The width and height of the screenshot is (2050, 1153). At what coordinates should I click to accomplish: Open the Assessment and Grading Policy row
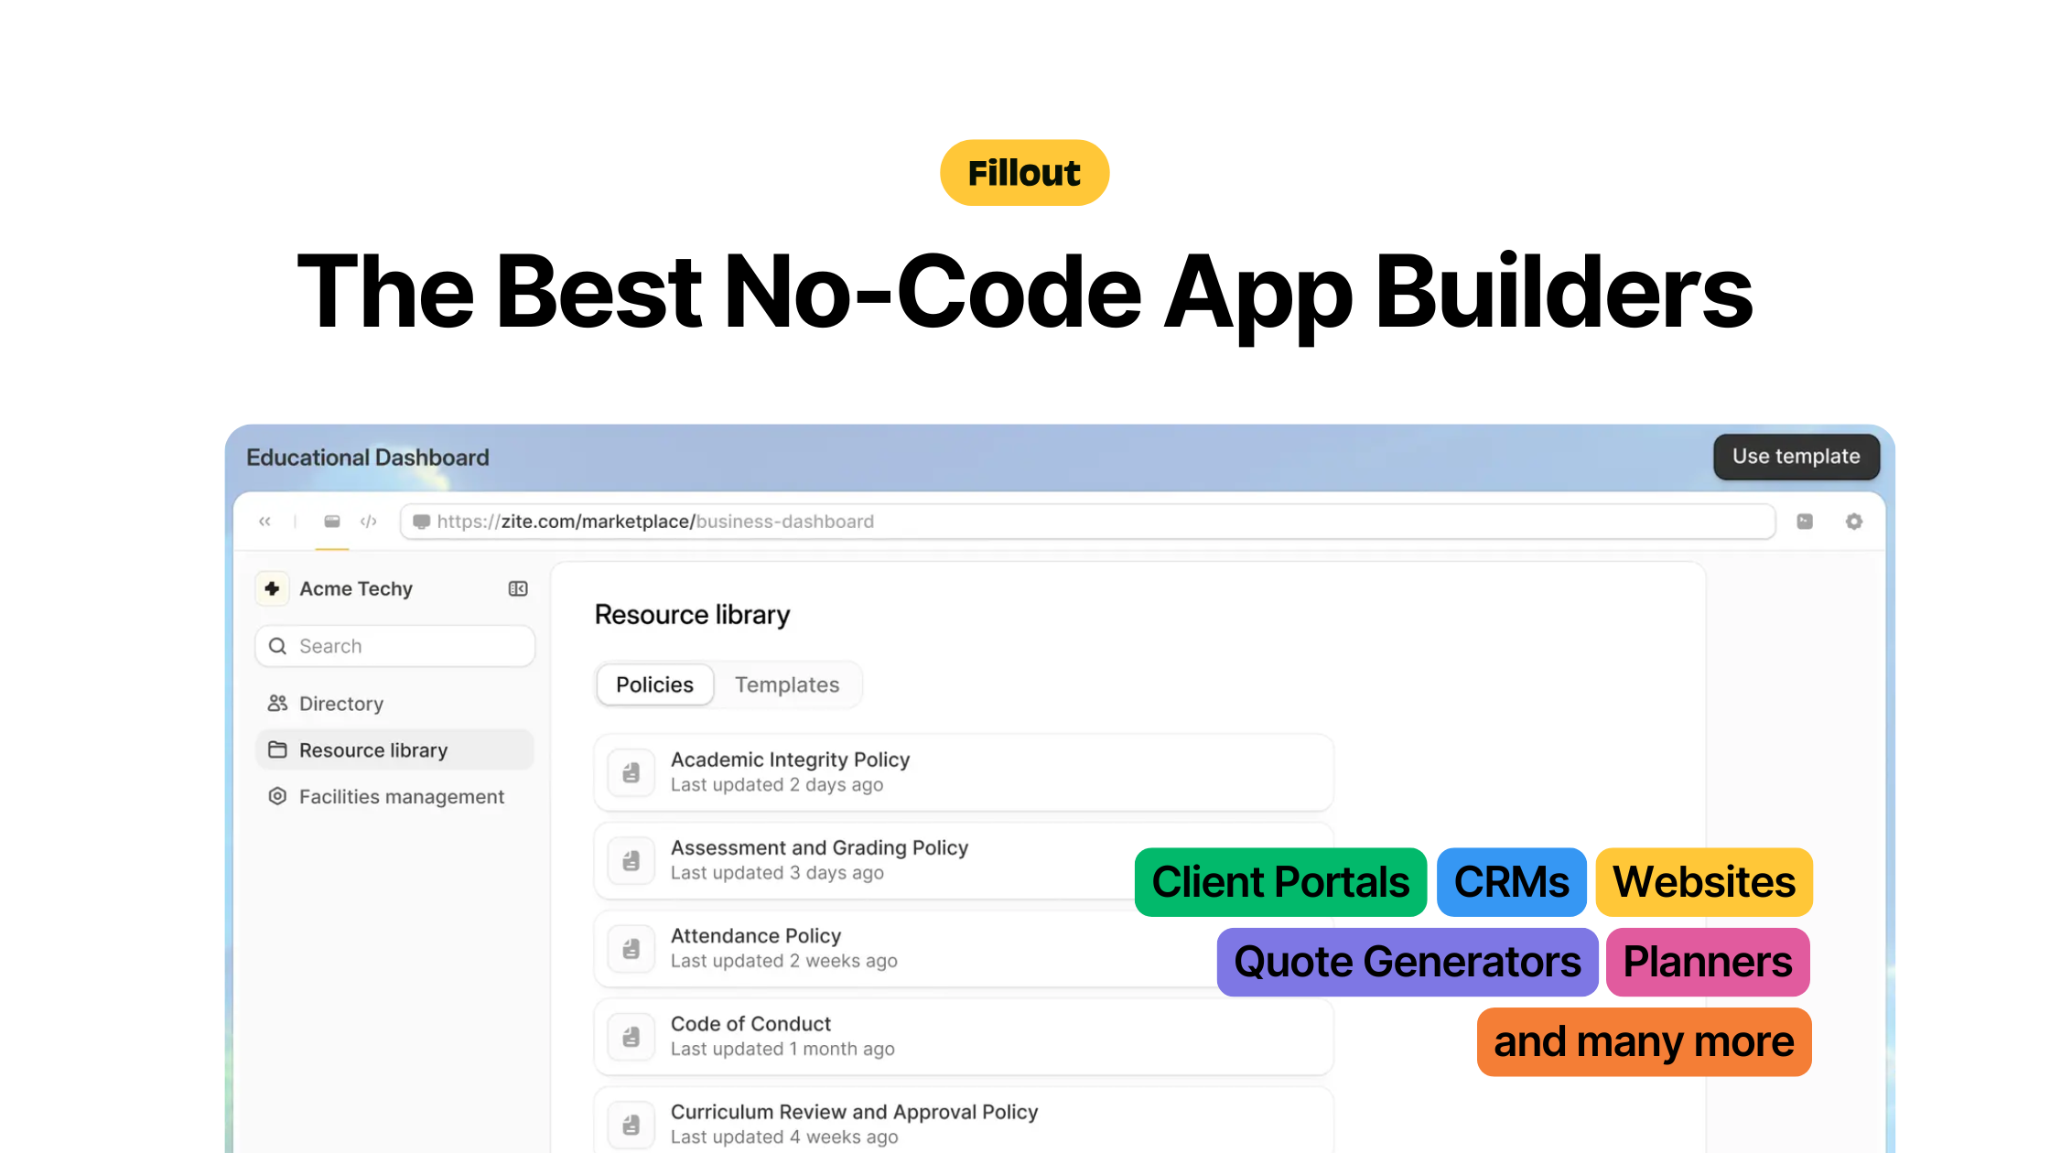pyautogui.click(x=964, y=860)
